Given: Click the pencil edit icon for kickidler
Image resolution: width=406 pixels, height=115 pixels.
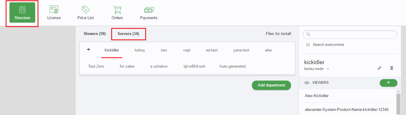Looking at the screenshot, I should 379,68.
